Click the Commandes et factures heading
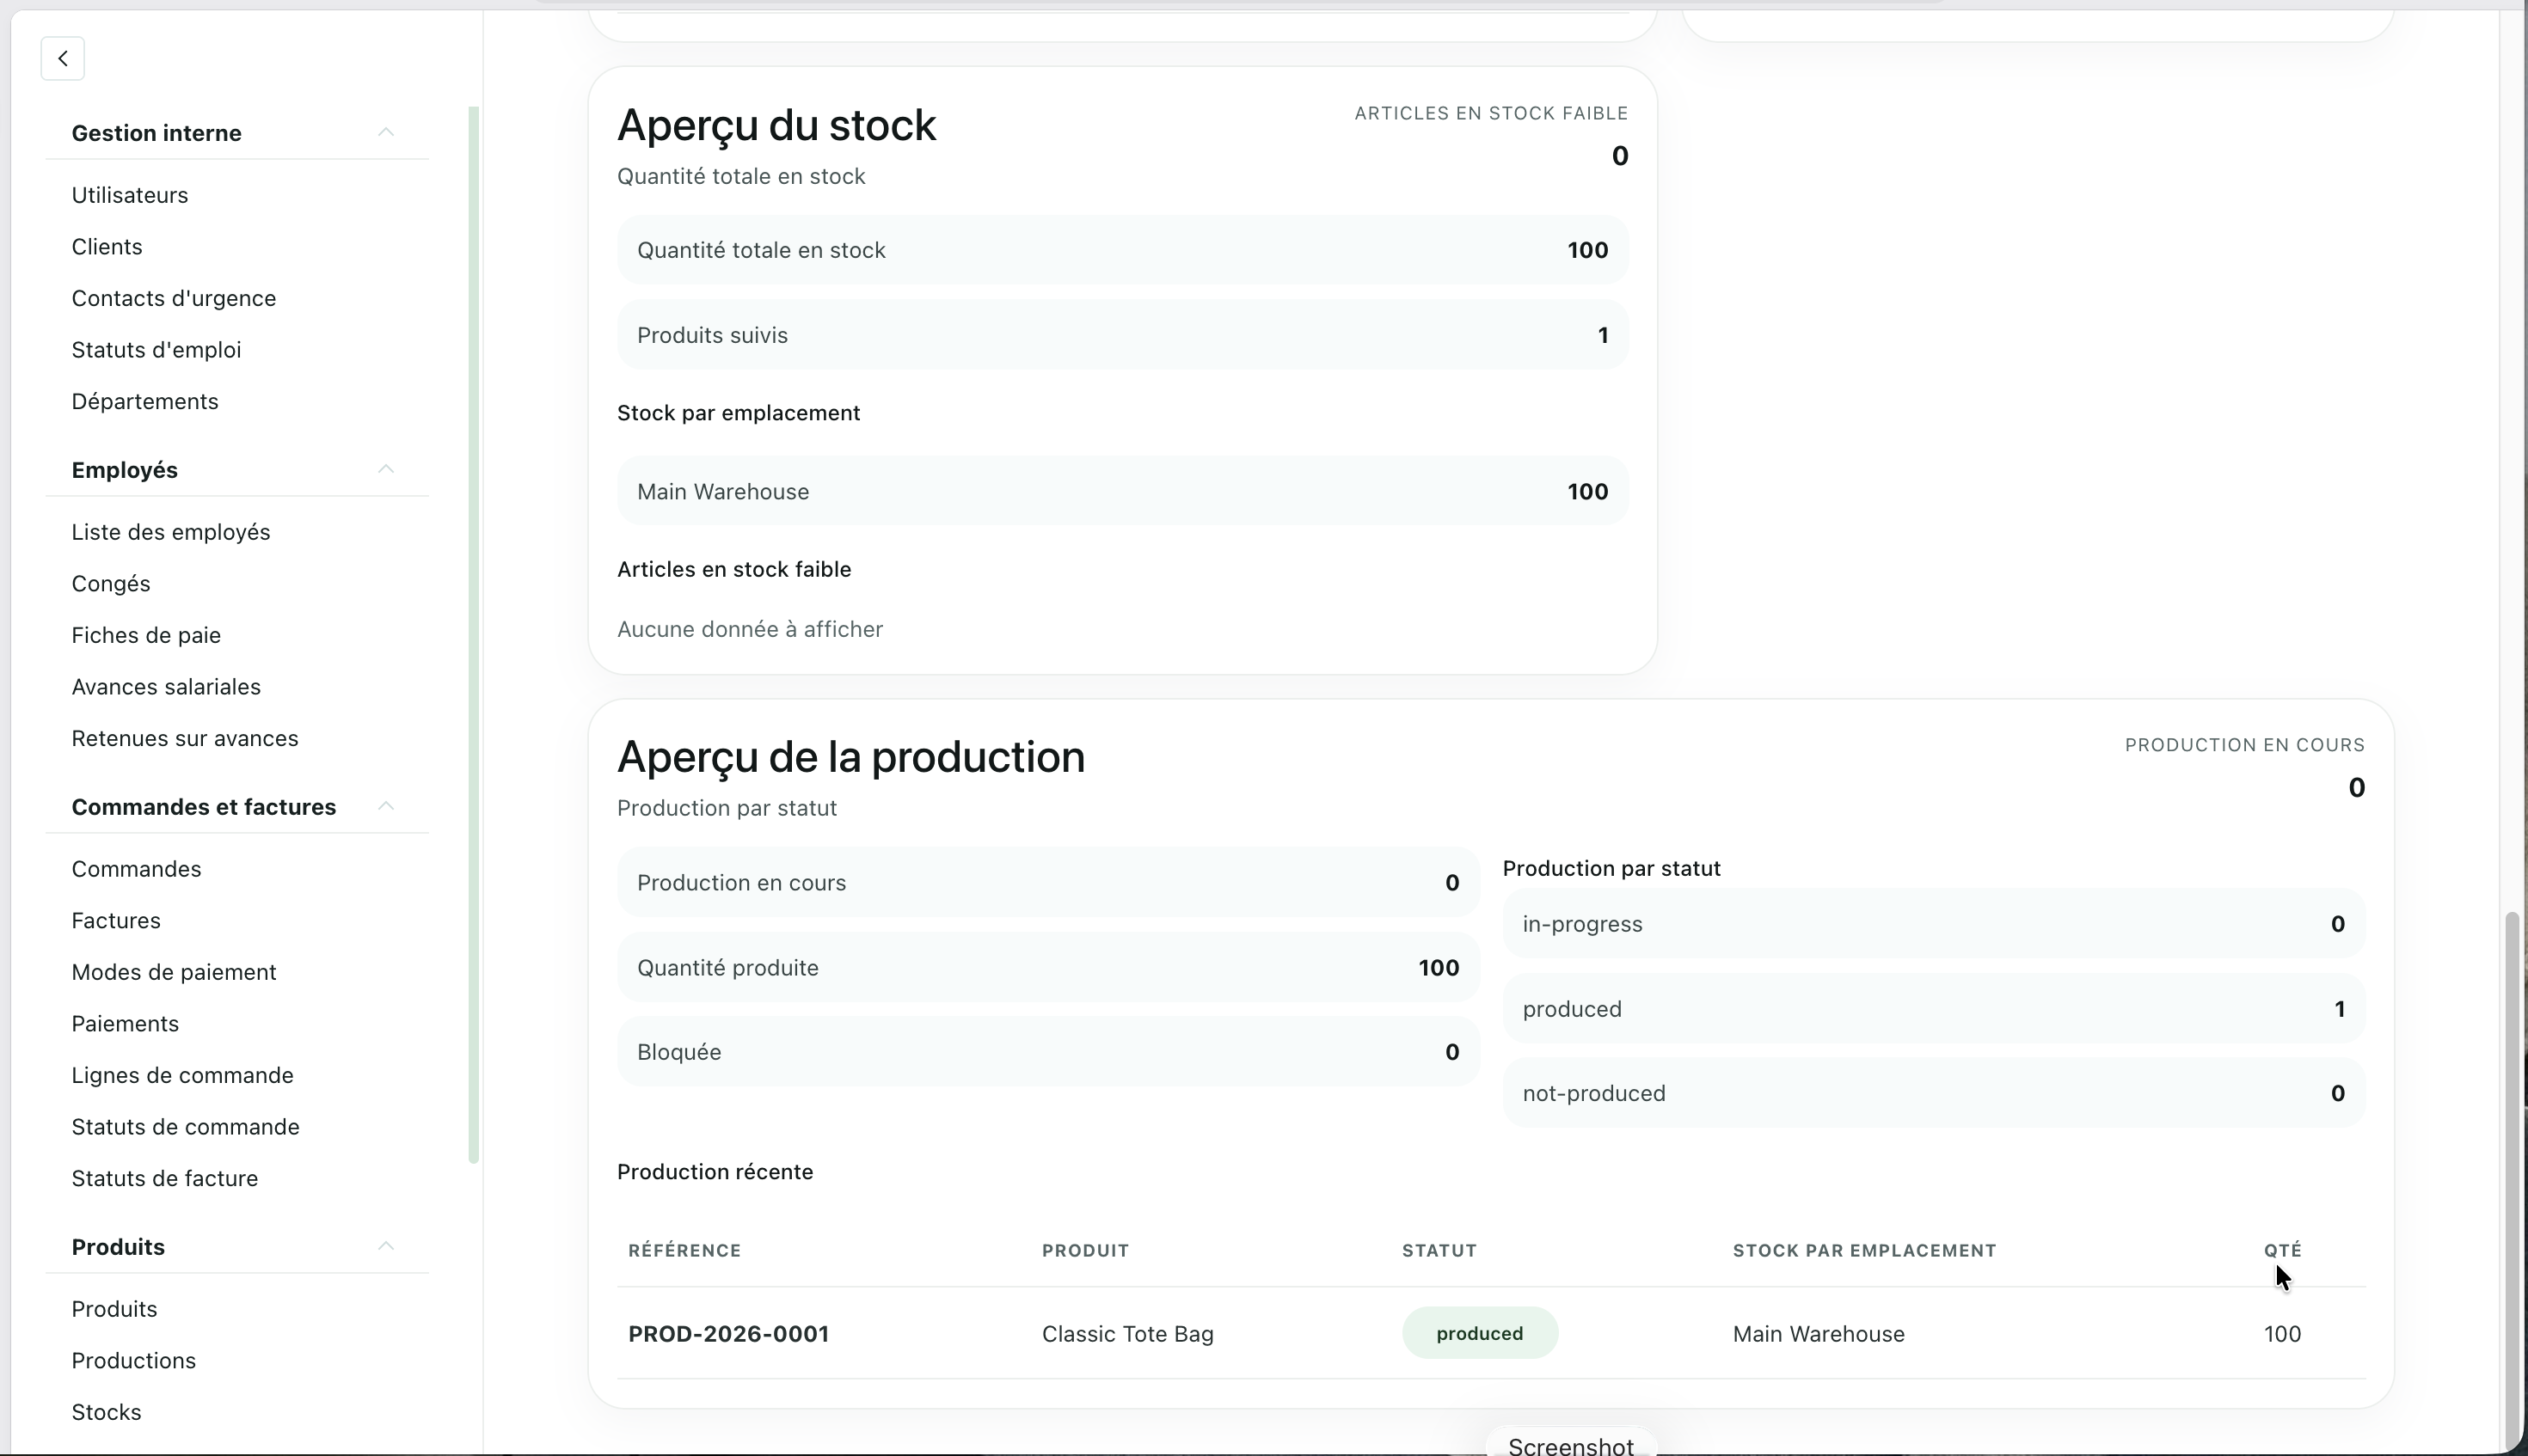Viewport: 2528px width, 1456px height. click(x=204, y=807)
